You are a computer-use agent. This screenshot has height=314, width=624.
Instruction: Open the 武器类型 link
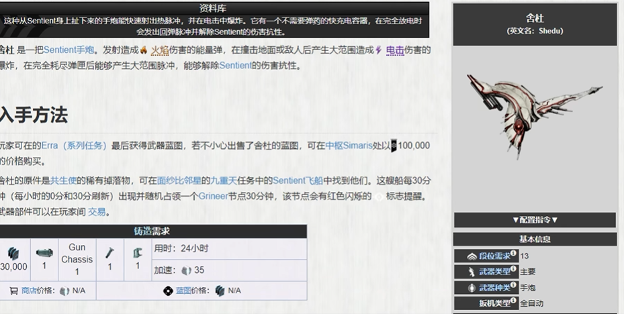click(x=494, y=272)
